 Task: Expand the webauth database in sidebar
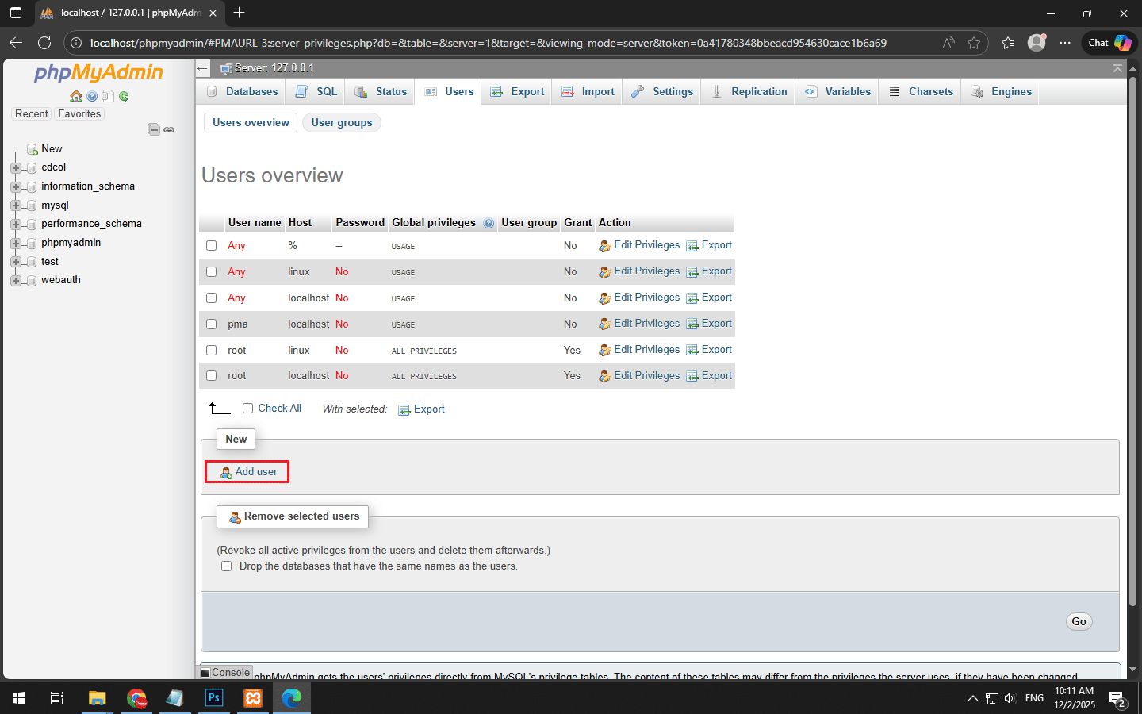pos(16,280)
